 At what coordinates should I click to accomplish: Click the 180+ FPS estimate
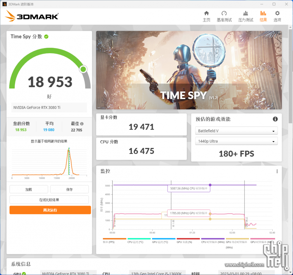236,154
